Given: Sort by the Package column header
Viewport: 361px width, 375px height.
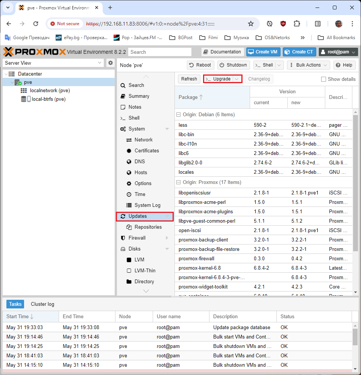Looking at the screenshot, I should coord(212,97).
